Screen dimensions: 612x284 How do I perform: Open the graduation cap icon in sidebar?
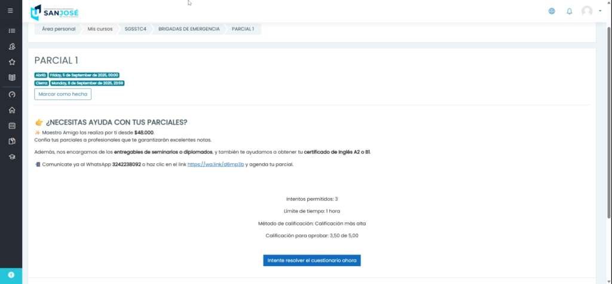pyautogui.click(x=12, y=157)
